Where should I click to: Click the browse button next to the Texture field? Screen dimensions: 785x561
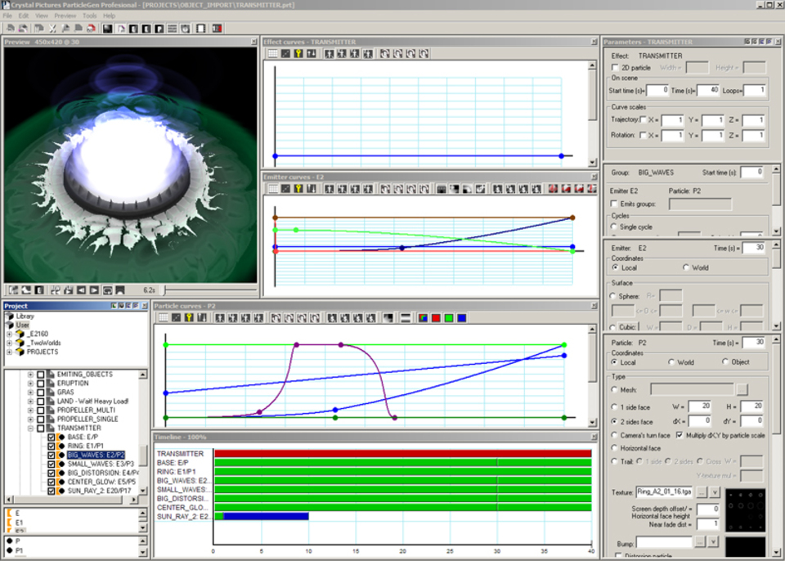pos(700,491)
